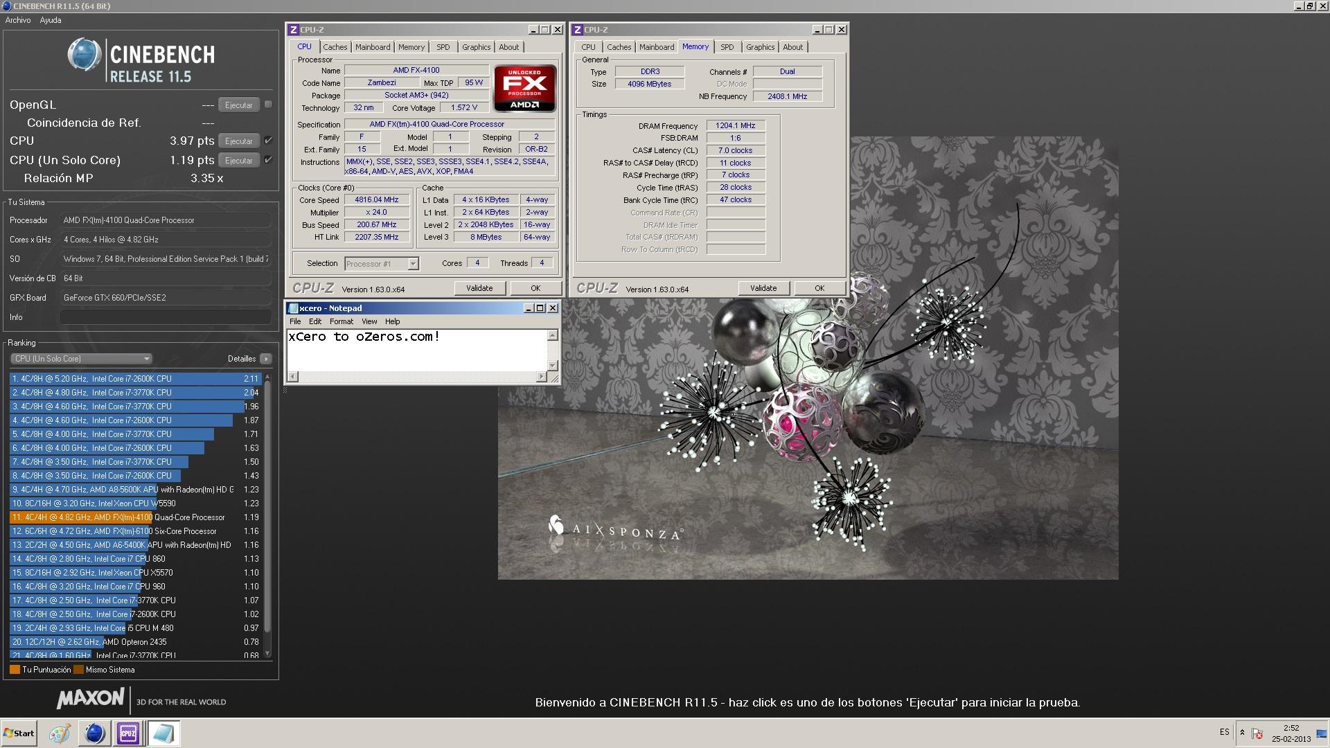Select ranking row 20 AMD Opteron 2435
1330x748 pixels.
click(x=135, y=642)
